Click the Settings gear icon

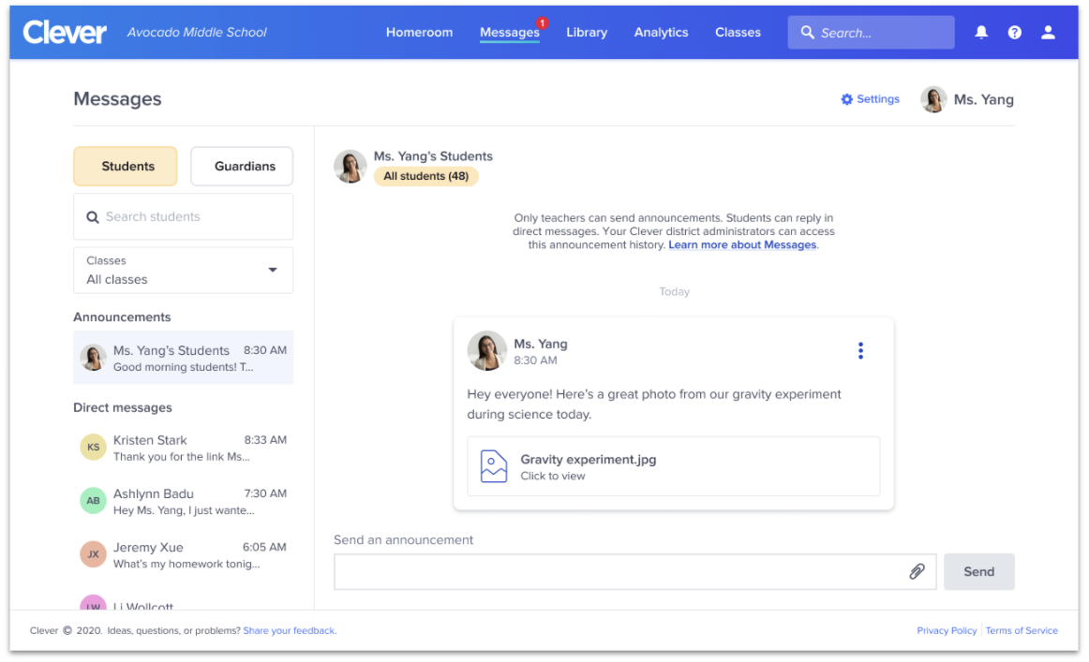847,98
